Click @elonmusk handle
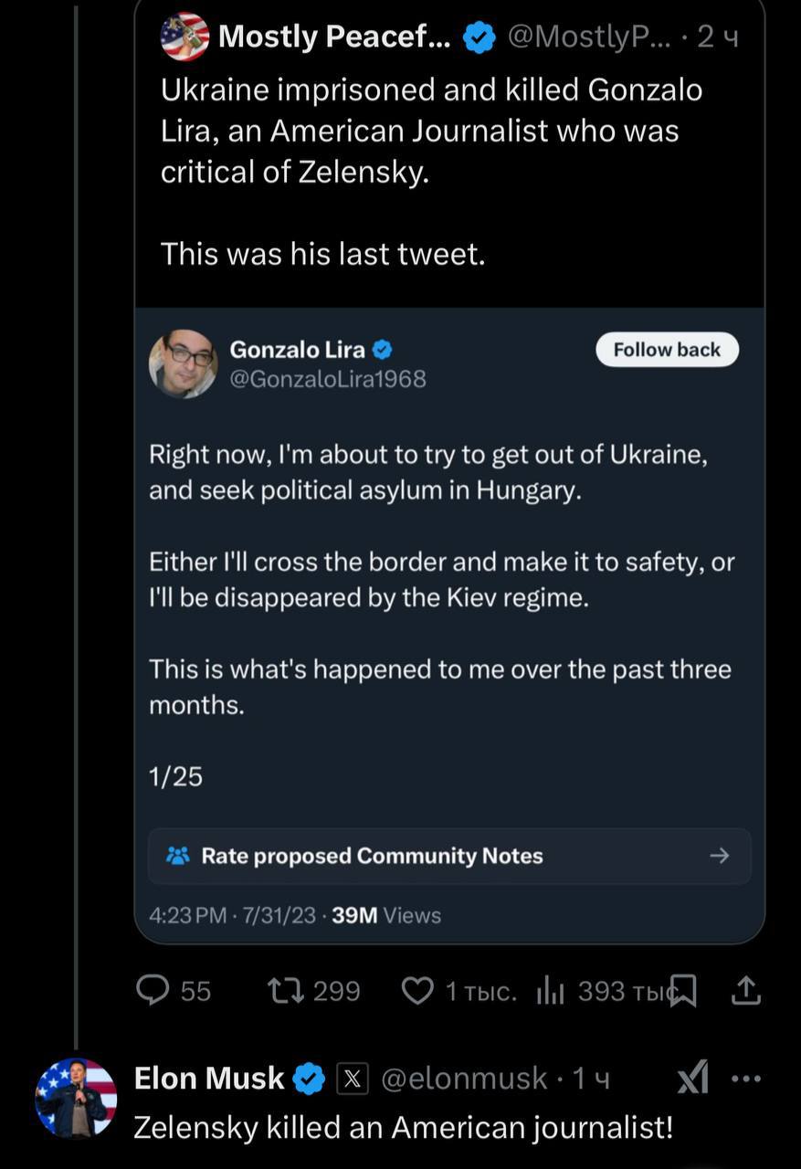This screenshot has width=801, height=1169. pos(463,1079)
